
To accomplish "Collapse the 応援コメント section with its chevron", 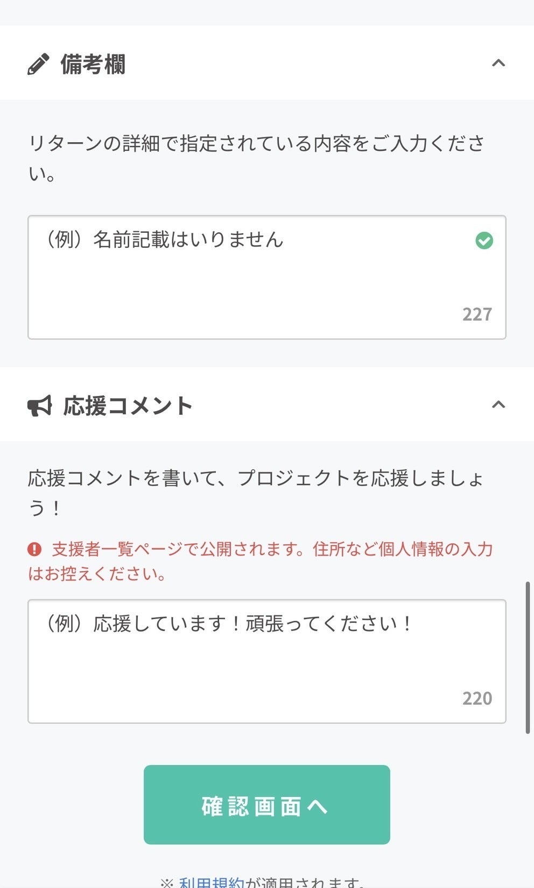I will 498,404.
